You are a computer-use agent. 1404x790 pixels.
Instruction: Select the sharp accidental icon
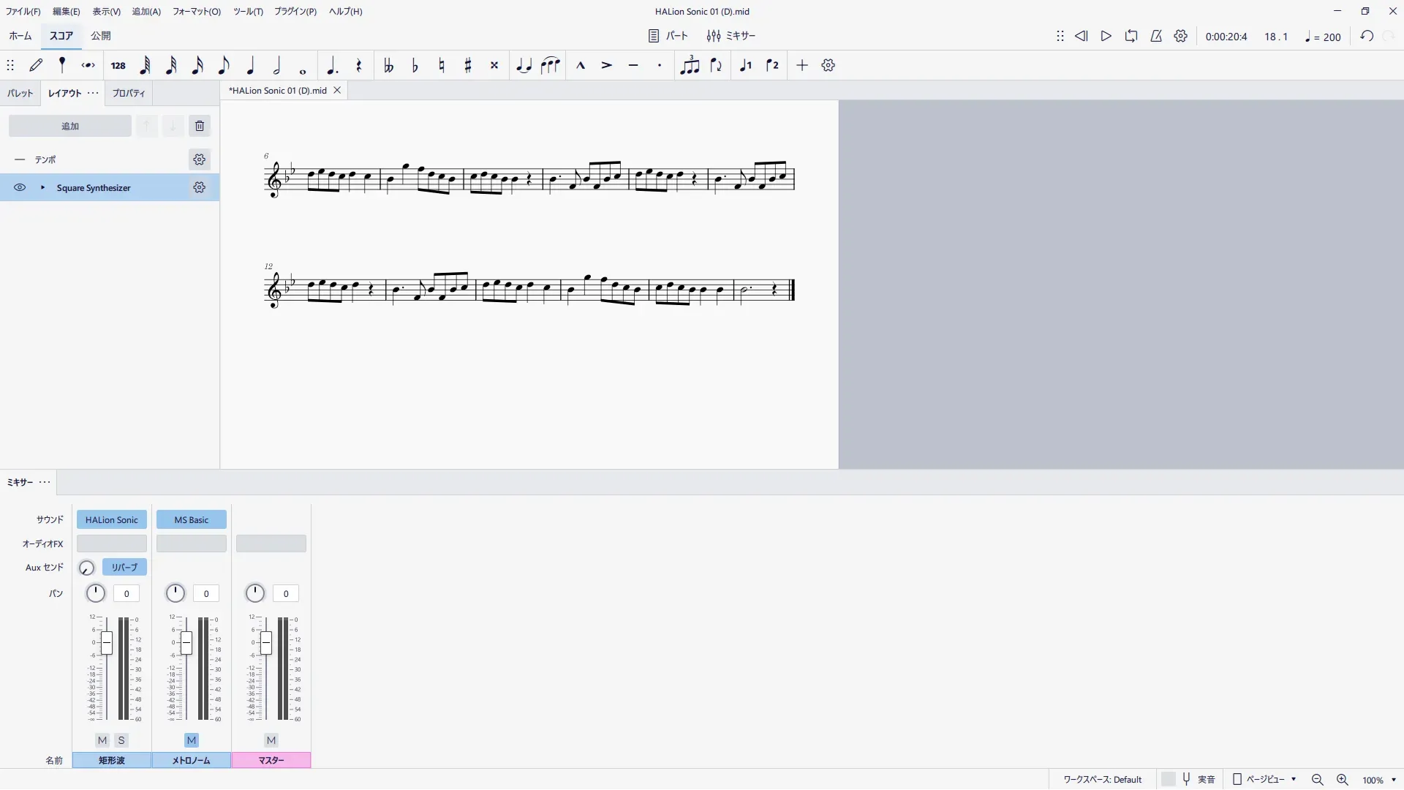468,66
